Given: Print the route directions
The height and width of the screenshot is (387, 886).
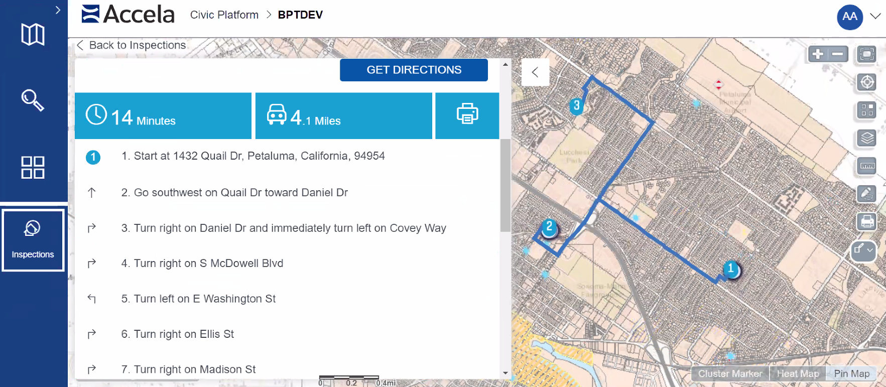Looking at the screenshot, I should click(x=467, y=115).
